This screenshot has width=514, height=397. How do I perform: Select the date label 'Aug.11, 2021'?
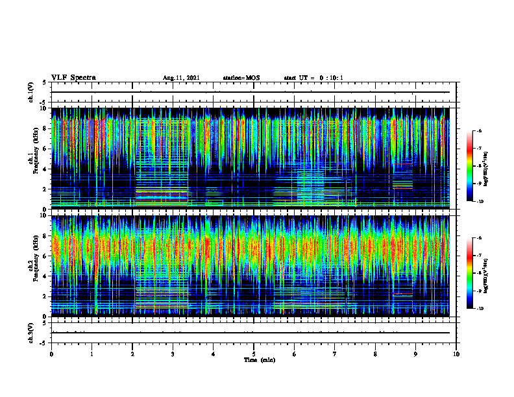click(181, 78)
